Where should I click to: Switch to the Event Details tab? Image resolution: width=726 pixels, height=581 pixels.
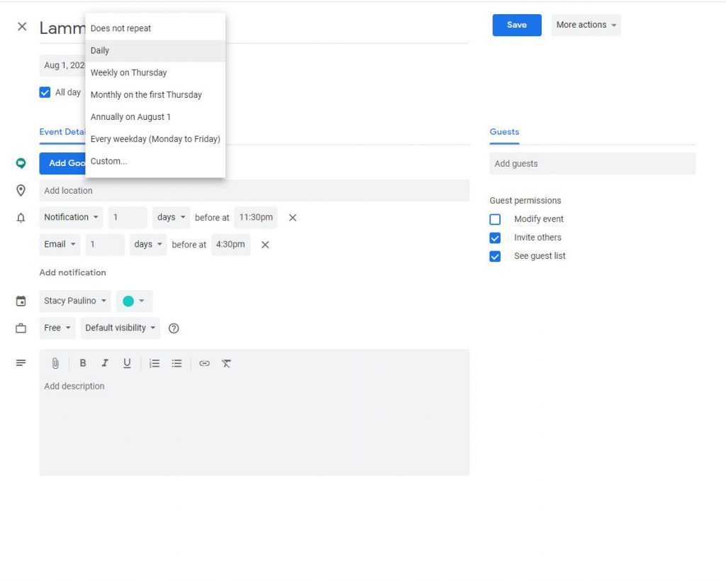click(62, 132)
